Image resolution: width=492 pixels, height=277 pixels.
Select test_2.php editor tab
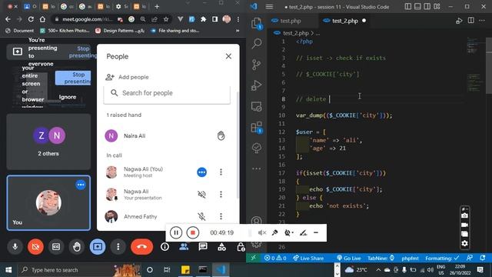pos(345,21)
